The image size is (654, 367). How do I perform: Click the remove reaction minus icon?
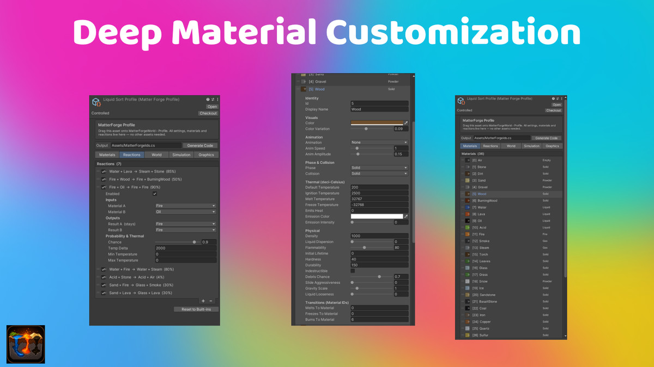211,301
